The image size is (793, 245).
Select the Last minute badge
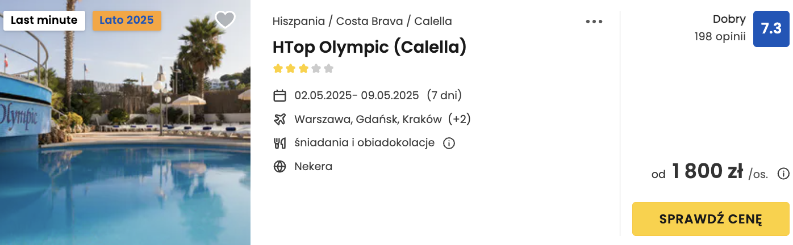44,20
